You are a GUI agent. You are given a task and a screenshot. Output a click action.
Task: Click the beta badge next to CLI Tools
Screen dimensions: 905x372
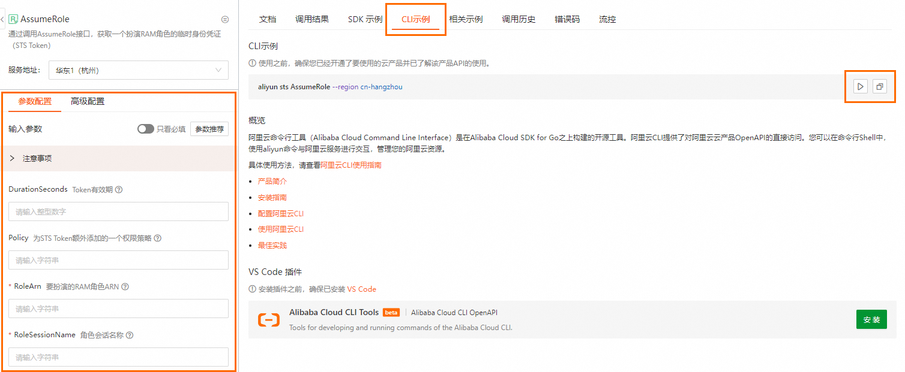(x=391, y=312)
